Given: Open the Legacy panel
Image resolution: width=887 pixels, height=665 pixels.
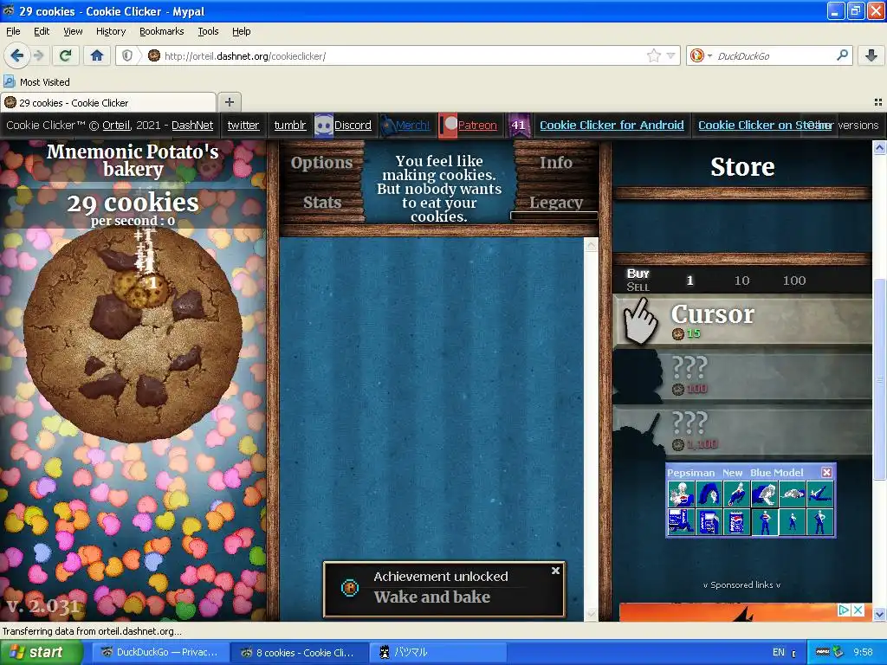Looking at the screenshot, I should point(555,203).
